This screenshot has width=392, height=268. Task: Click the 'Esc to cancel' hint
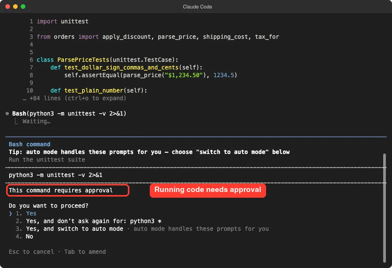coord(31,252)
